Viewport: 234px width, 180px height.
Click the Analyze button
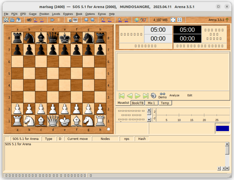[x=174, y=95]
